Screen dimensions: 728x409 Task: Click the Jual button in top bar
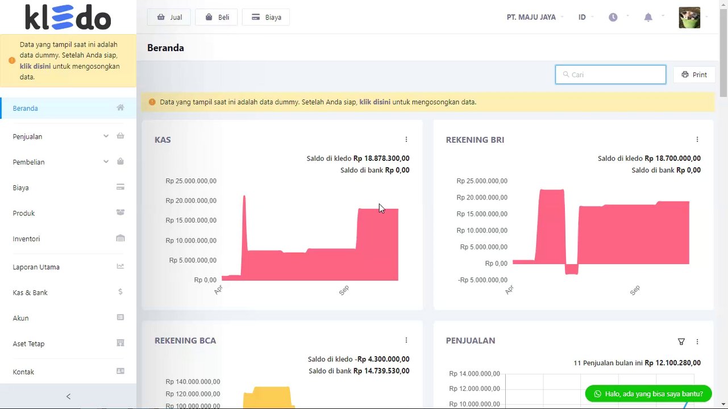169,17
